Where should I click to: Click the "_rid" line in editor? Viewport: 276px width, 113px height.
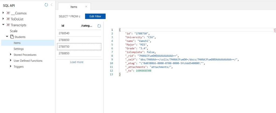click(x=152, y=56)
